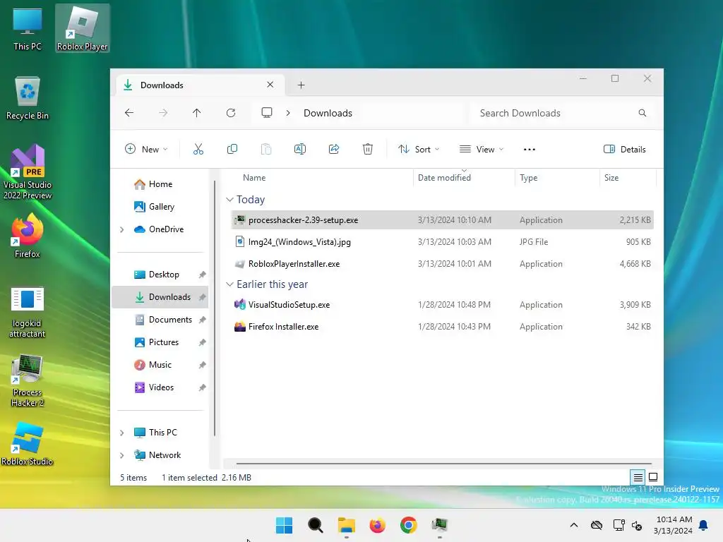
Task: Expand OneDrive in the navigation pane
Action: pos(121,229)
